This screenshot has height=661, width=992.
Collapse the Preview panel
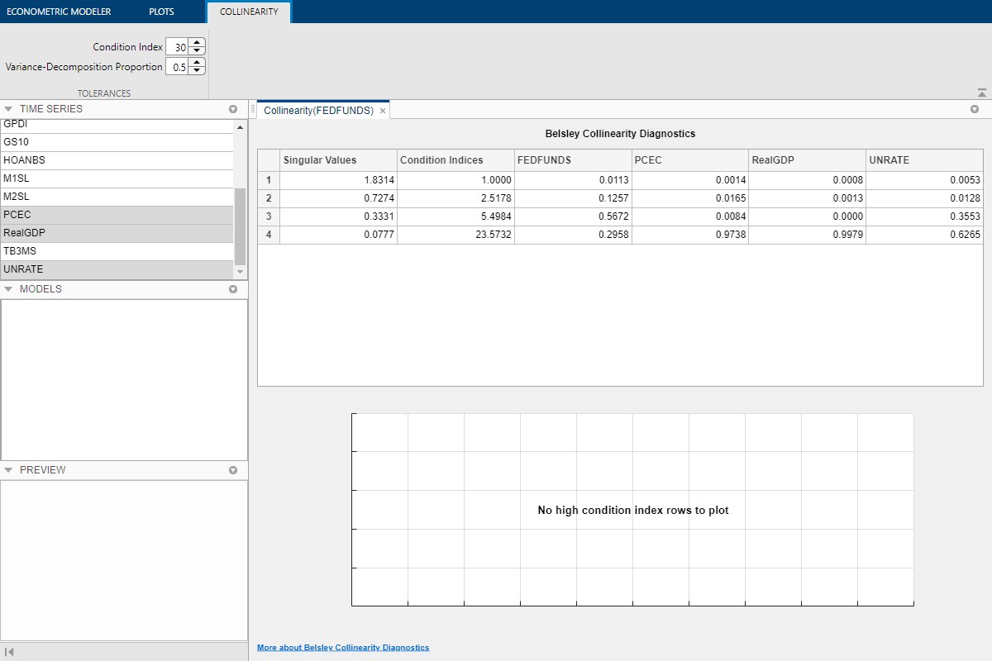pos(8,470)
